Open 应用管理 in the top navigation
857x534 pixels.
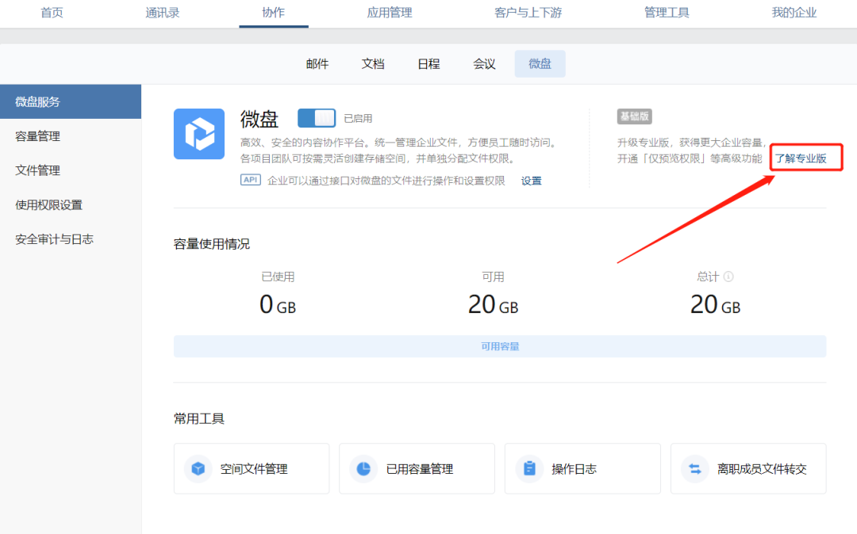(x=389, y=13)
